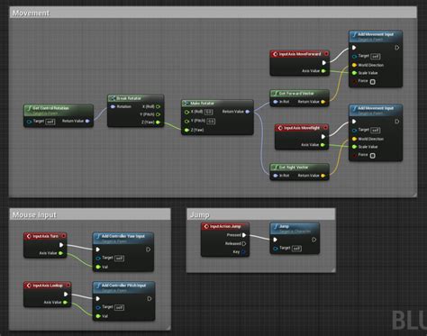
Task: Select the InputAxis MoveRight event node title
Action: click(302, 128)
